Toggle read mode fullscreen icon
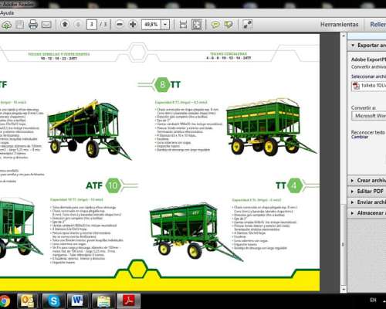Screen dimensions: 386x309 tap(247, 25)
